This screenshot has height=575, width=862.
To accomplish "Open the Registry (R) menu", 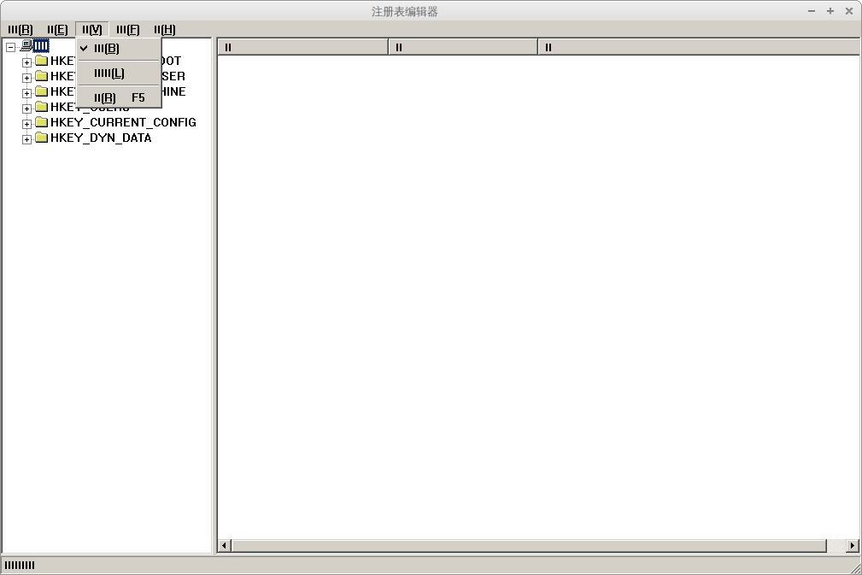I will click(x=21, y=30).
